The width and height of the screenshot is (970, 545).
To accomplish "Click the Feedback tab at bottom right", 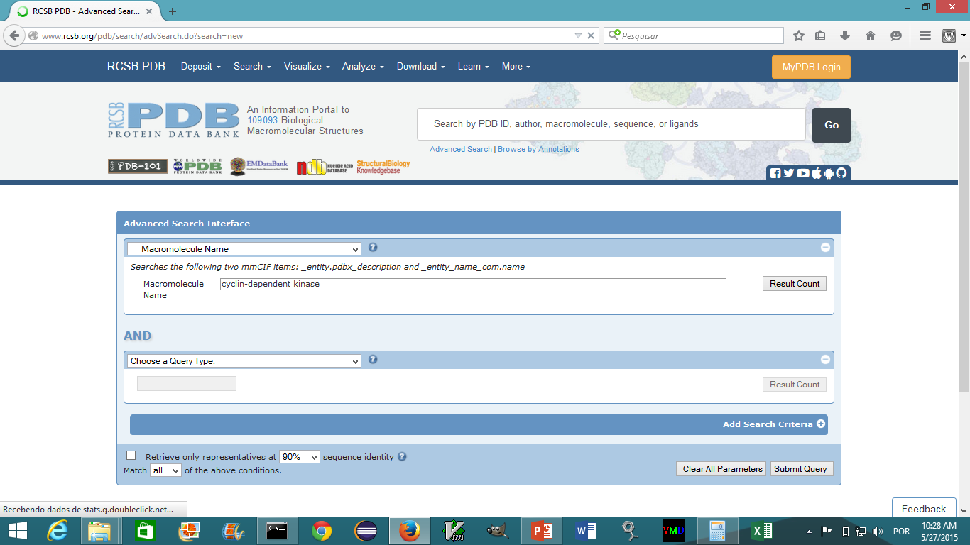I will tap(923, 509).
